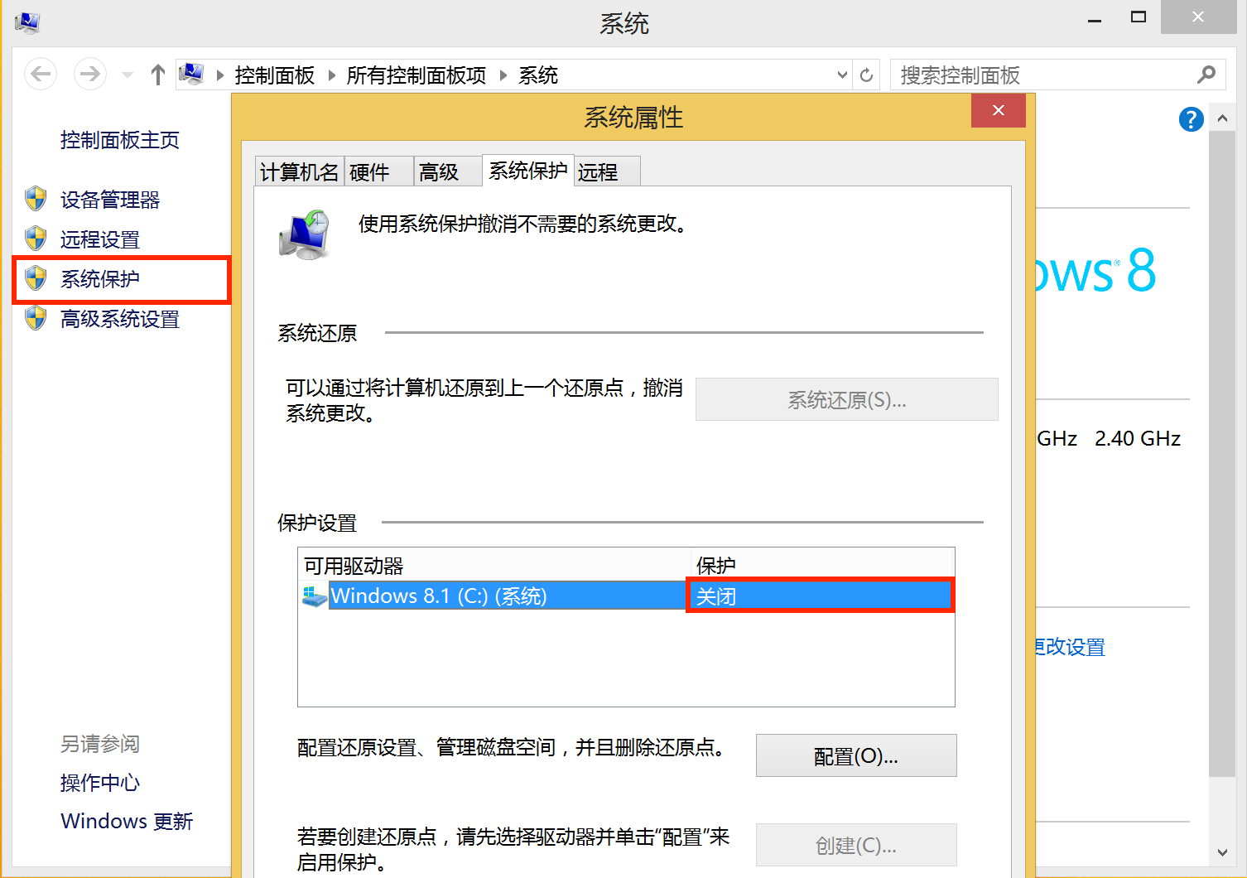This screenshot has width=1247, height=878.
Task: Open help with the blue question mark
Action: click(1191, 119)
